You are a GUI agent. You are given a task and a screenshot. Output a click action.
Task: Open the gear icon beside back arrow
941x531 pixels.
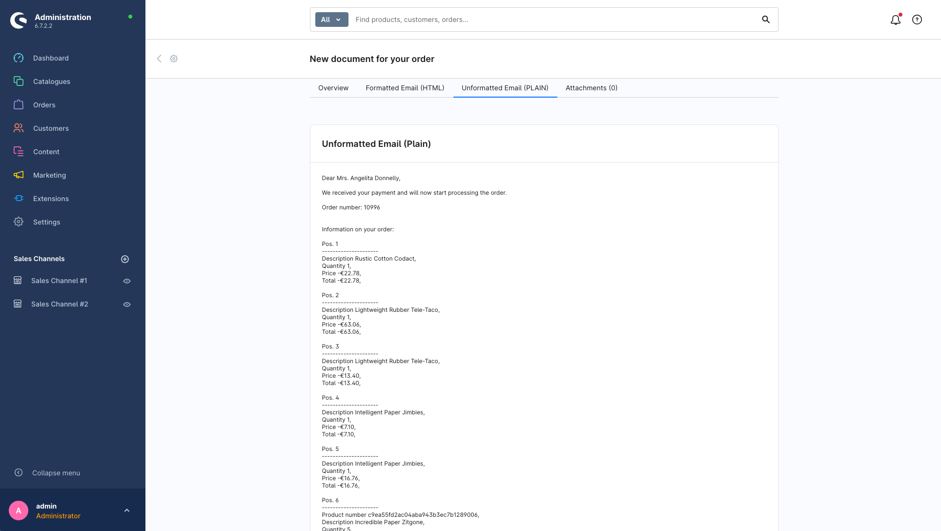point(174,59)
